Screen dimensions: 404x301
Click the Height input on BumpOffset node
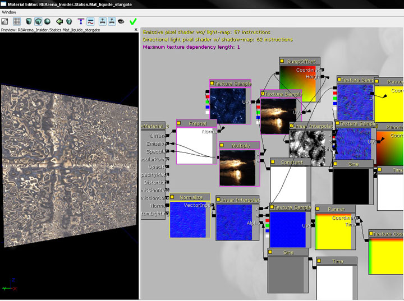tap(322, 76)
